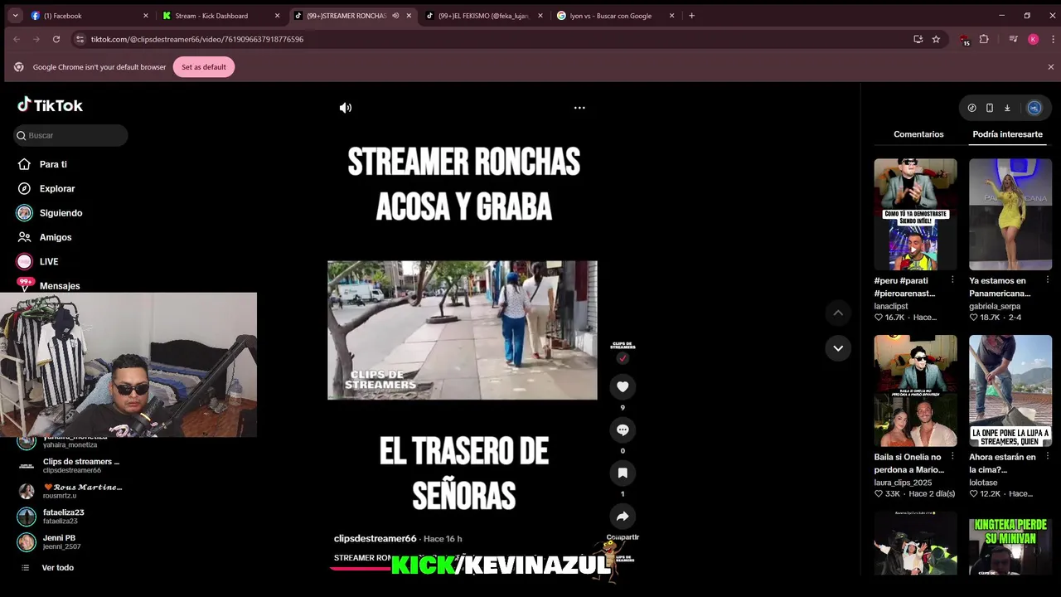Focus the Buscar search field

click(x=71, y=135)
